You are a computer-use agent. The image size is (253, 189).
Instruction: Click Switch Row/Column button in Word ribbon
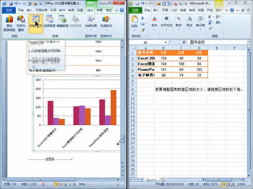(x=36, y=22)
